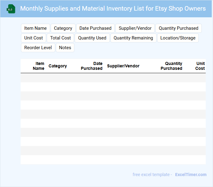Select the Unit Cost tag
This screenshot has height=187, width=213.
tap(34, 38)
